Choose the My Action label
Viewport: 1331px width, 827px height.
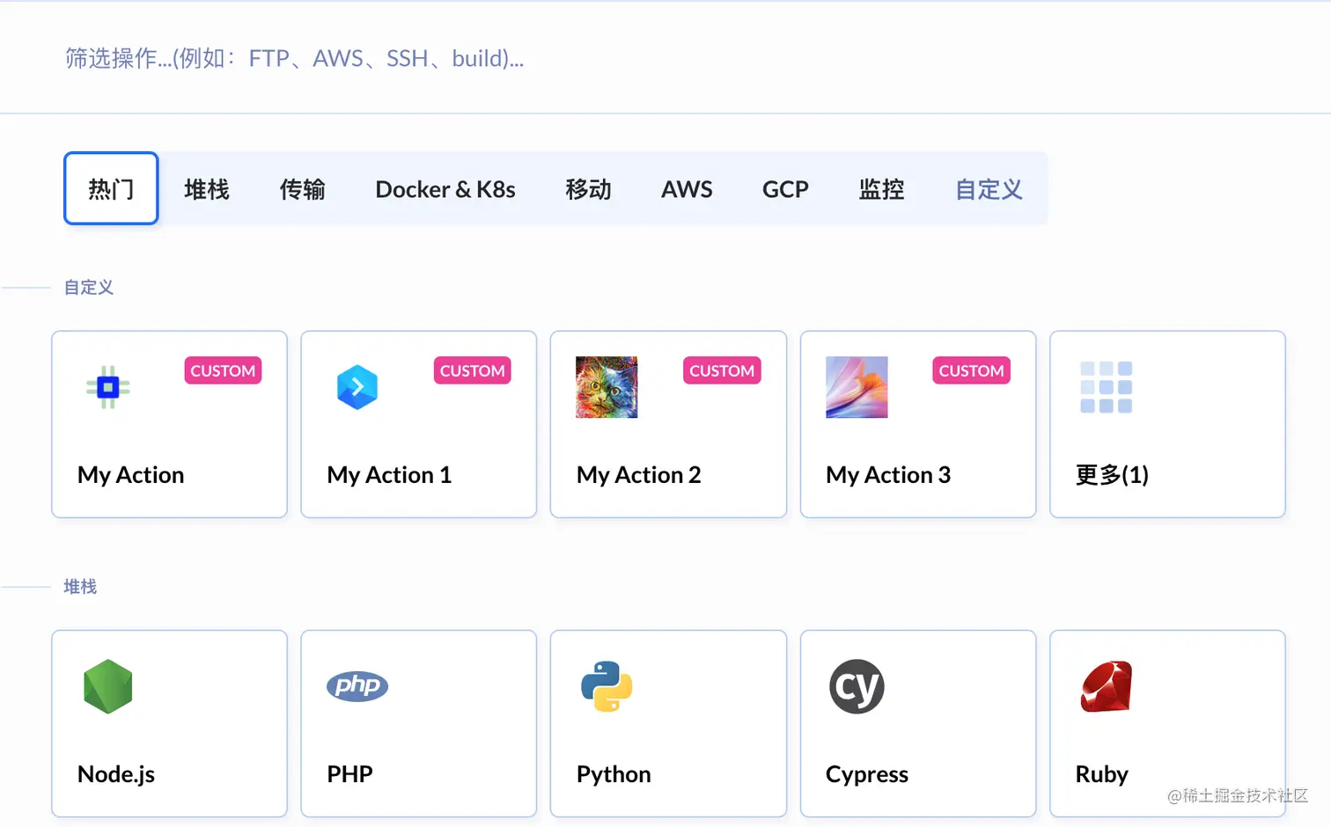coord(131,475)
